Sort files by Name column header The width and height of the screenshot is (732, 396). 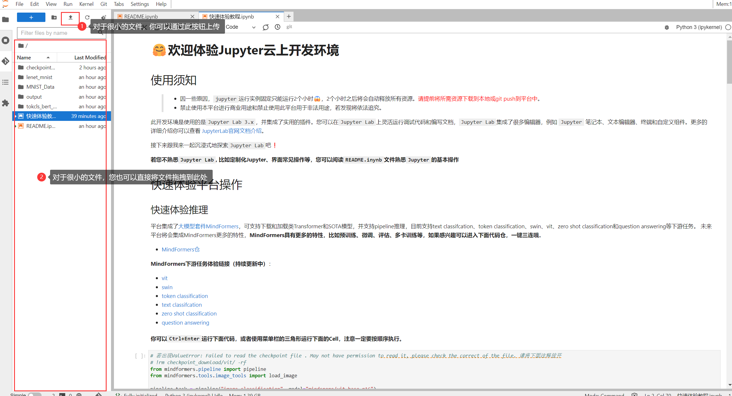24,58
